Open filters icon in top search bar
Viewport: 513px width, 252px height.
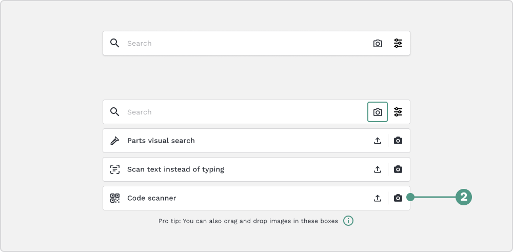pos(398,43)
